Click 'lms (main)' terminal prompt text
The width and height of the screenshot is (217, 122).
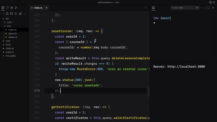point(162,18)
